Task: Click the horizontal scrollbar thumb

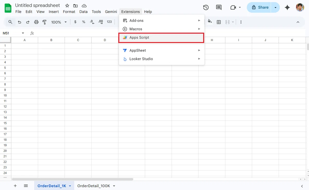Action: click(72, 179)
